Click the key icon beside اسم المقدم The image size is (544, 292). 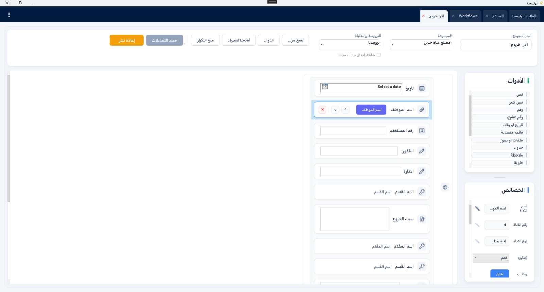[422, 246]
